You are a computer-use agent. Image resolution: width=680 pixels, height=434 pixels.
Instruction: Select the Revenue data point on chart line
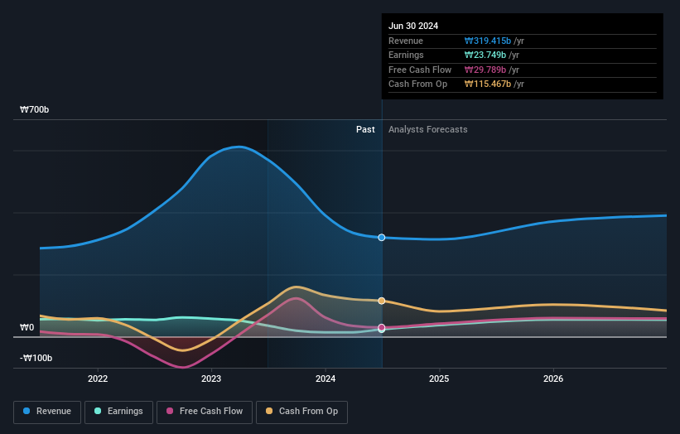[x=382, y=238]
